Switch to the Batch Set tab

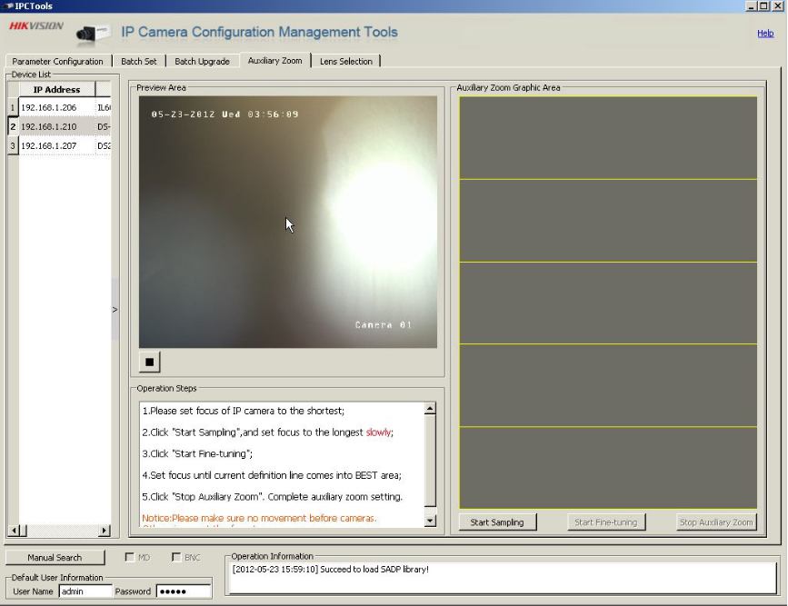[139, 61]
